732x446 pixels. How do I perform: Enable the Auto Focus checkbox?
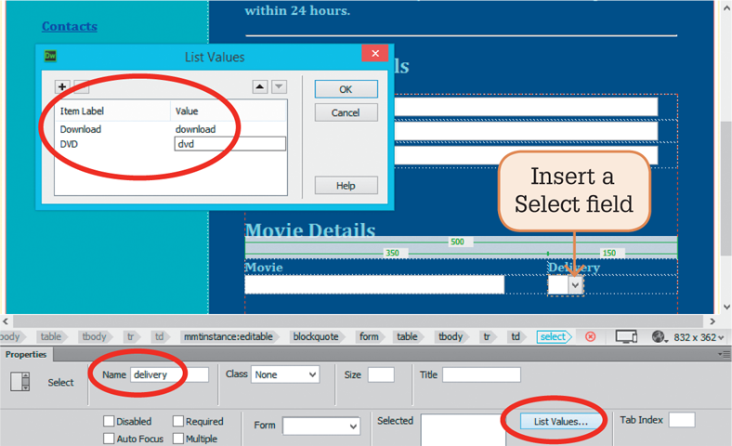[x=109, y=439]
